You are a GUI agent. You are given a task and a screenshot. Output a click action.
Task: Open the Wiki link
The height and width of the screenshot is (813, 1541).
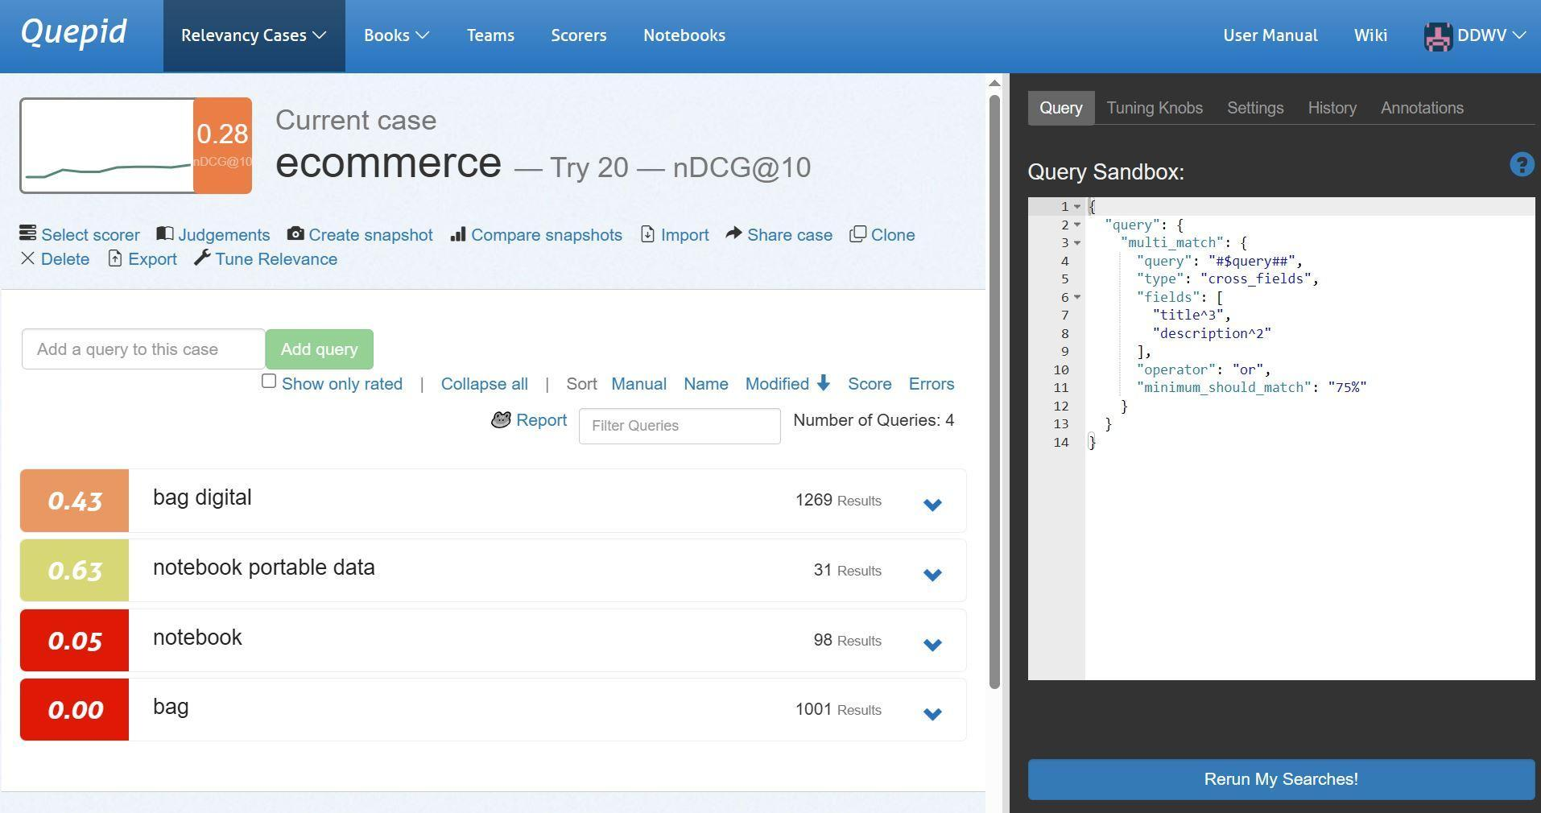tap(1370, 35)
